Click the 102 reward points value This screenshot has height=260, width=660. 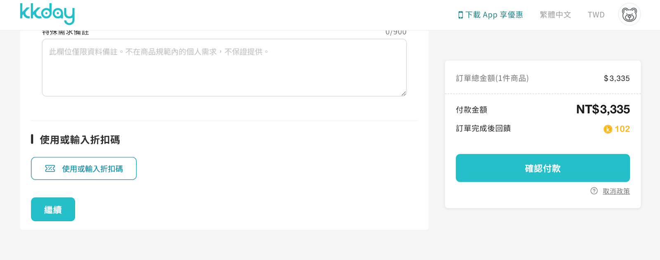coord(622,129)
